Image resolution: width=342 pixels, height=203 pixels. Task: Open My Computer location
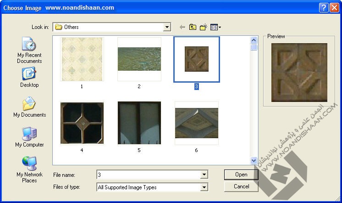coord(29,136)
